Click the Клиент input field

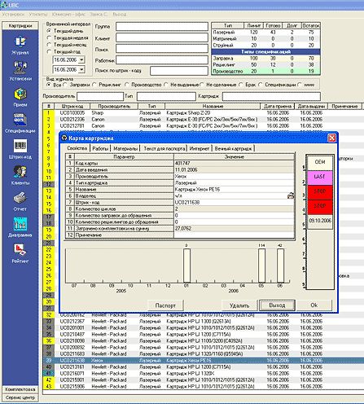(162, 37)
